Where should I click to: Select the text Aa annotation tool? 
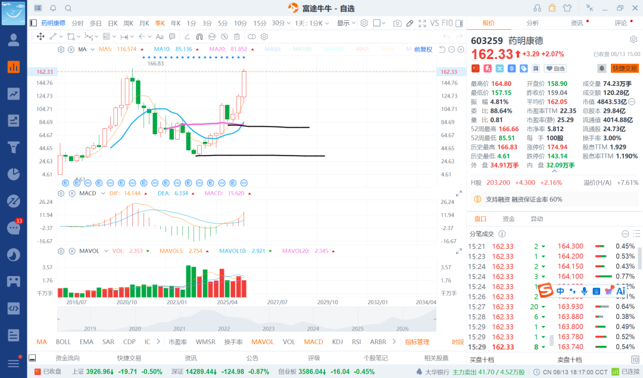click(160, 36)
